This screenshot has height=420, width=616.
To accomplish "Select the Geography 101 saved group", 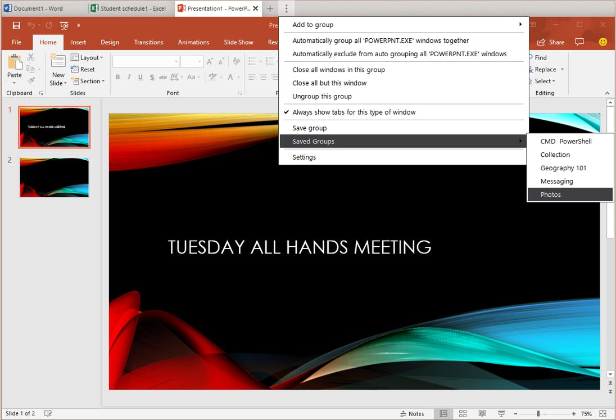I will click(570, 168).
